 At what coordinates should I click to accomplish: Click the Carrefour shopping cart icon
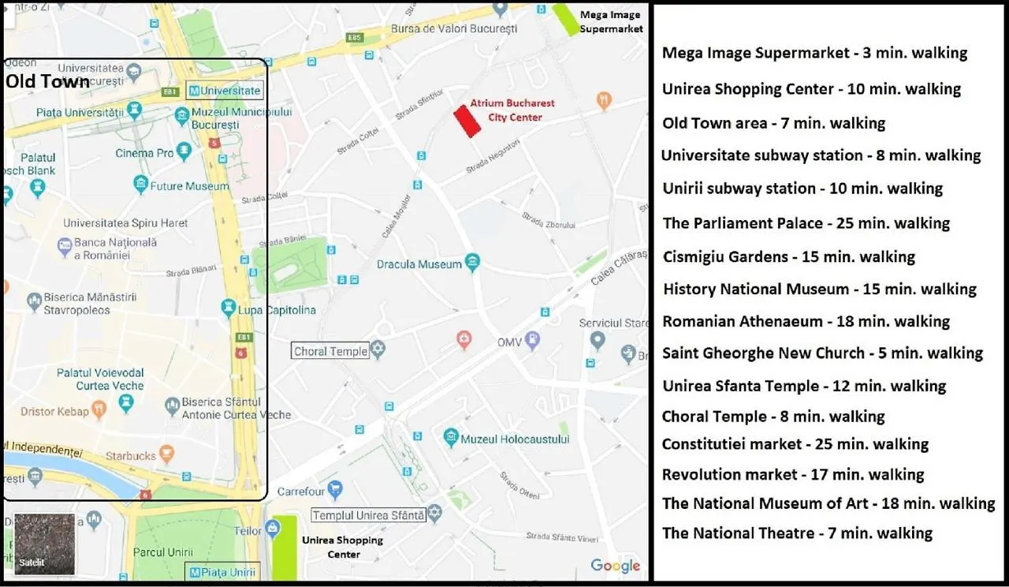(x=335, y=490)
